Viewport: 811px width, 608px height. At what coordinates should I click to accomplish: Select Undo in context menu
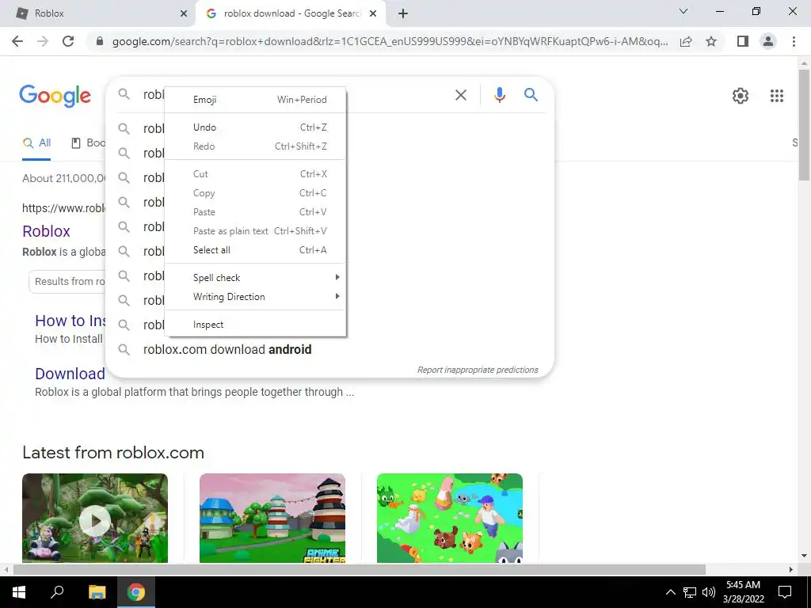tap(256, 127)
